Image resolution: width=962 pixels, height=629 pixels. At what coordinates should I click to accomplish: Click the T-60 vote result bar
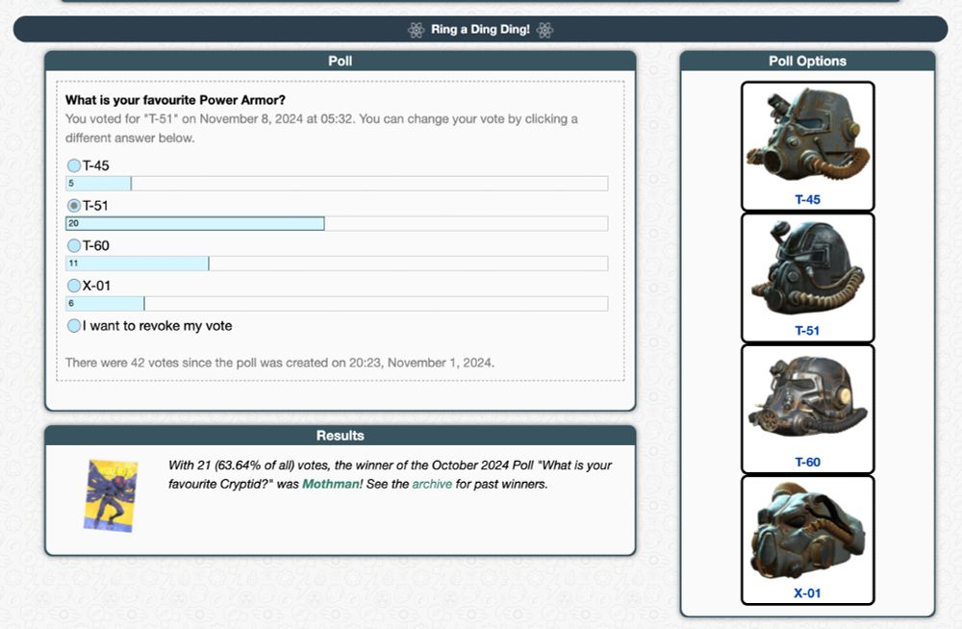(x=337, y=264)
